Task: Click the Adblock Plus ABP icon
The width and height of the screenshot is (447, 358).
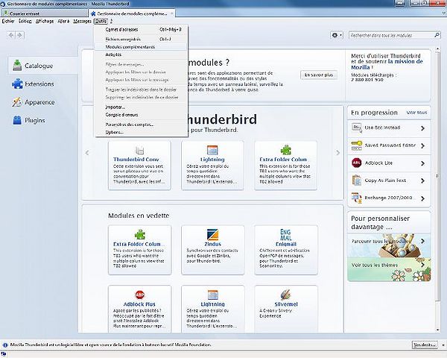Action: click(x=140, y=295)
